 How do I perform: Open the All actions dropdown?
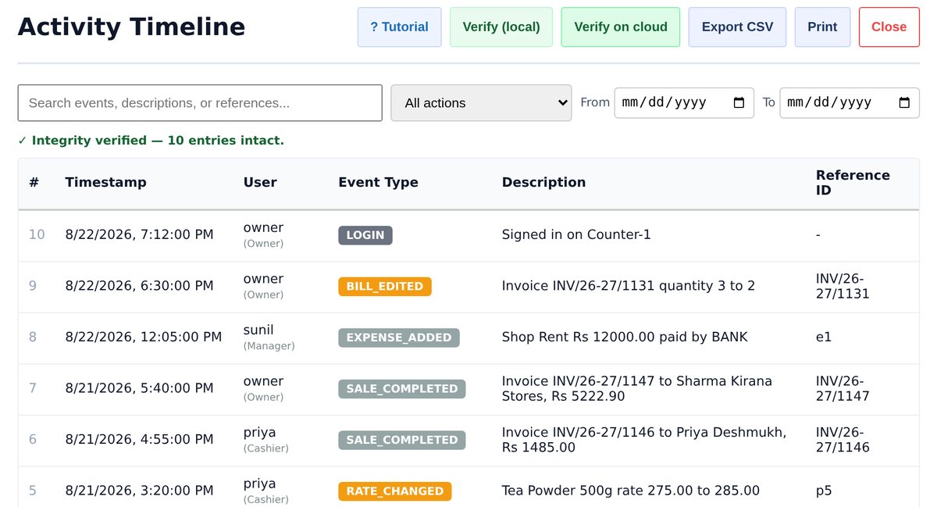(x=481, y=103)
